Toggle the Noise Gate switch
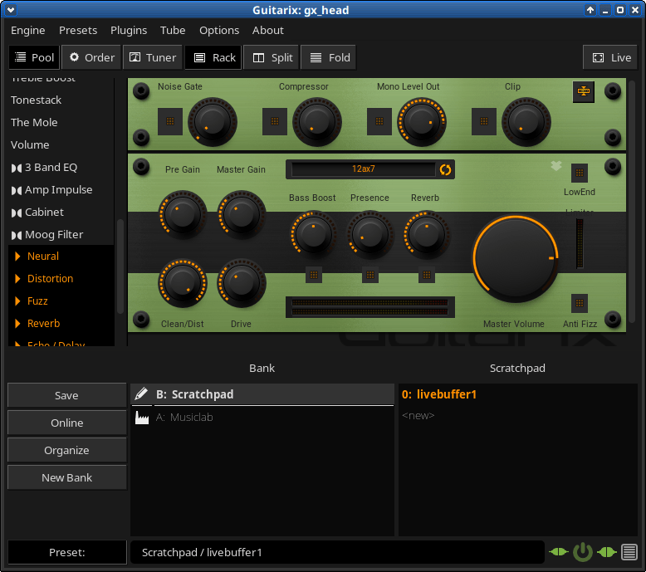 point(170,121)
